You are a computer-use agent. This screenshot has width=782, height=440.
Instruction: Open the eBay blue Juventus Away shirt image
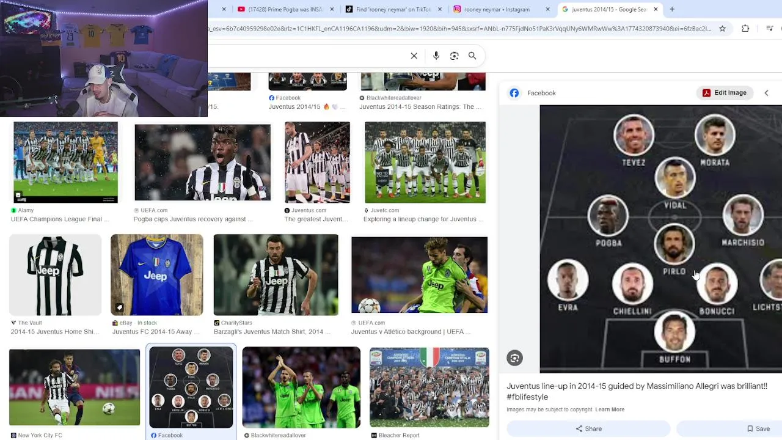pyautogui.click(x=156, y=275)
